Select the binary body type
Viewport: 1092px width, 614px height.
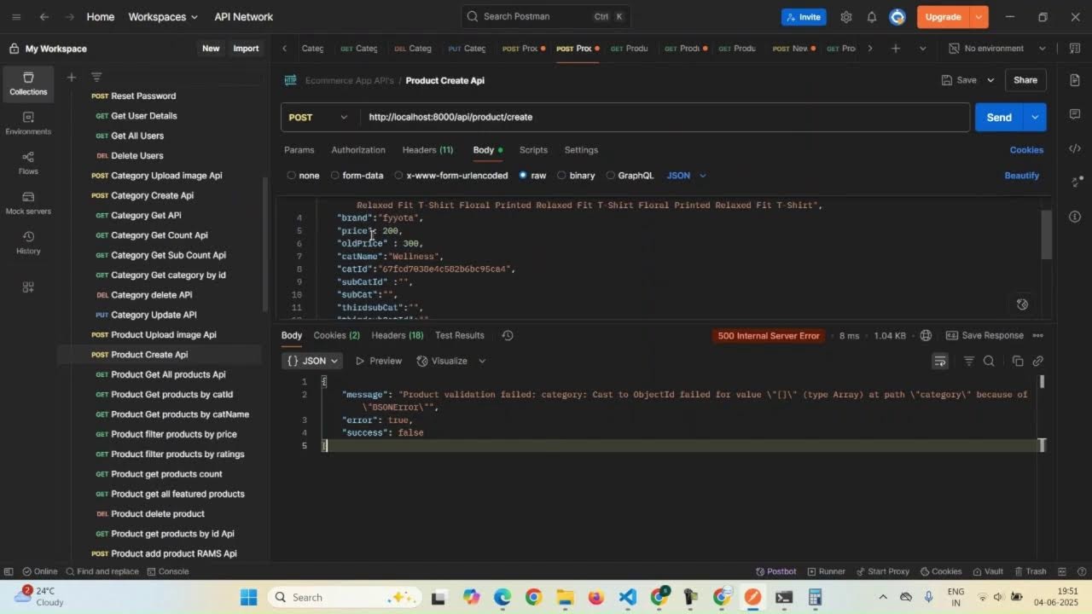tap(576, 176)
